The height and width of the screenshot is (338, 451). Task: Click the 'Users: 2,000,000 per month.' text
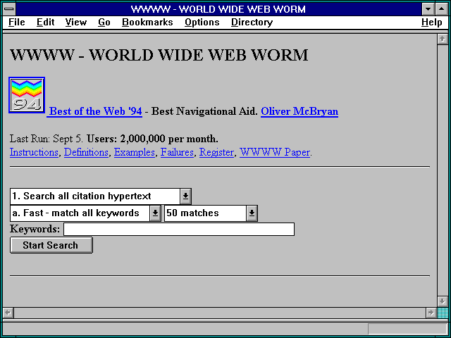point(152,139)
